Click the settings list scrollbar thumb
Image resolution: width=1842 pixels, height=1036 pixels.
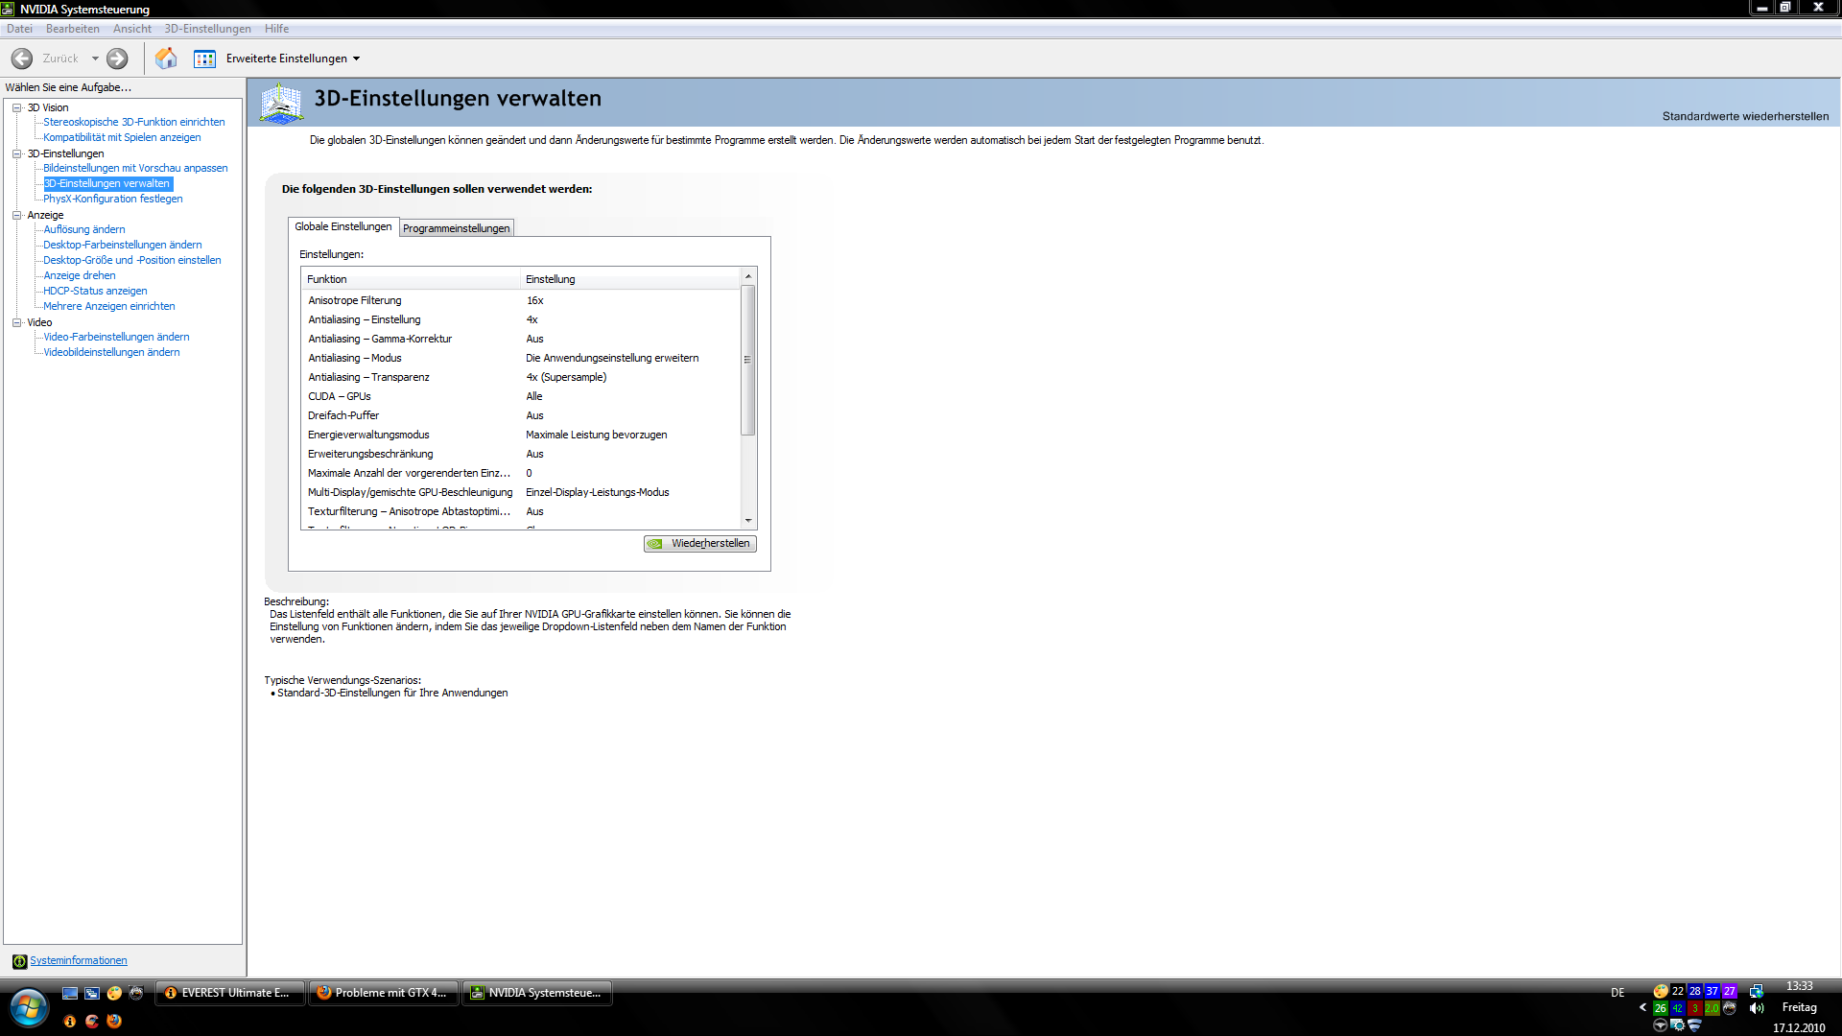[748, 360]
